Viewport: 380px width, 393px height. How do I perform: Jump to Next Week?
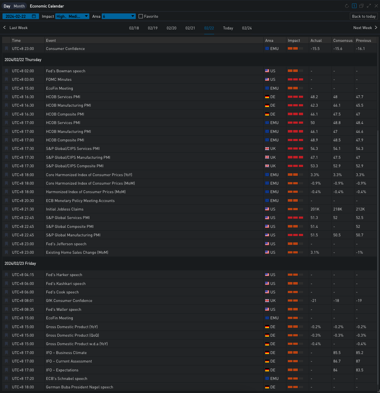click(365, 28)
